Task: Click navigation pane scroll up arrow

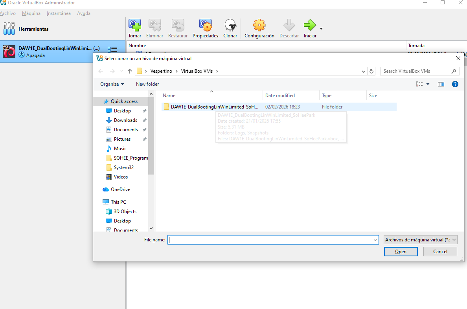Action: point(151,94)
